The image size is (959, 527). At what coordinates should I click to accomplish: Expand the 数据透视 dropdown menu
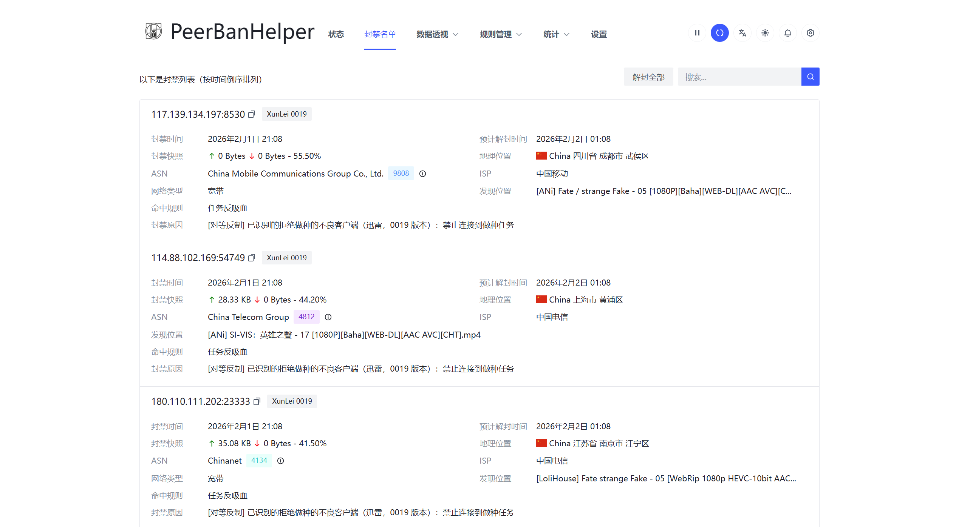[x=437, y=34]
